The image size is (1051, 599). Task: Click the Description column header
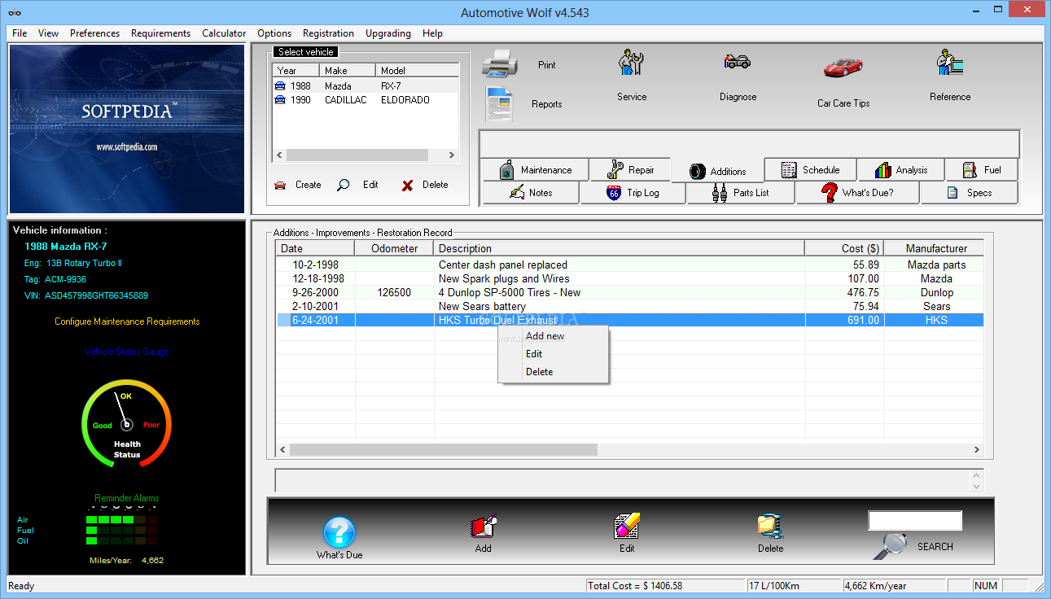click(x=619, y=248)
